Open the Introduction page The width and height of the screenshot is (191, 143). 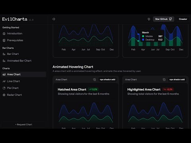tap(15, 33)
